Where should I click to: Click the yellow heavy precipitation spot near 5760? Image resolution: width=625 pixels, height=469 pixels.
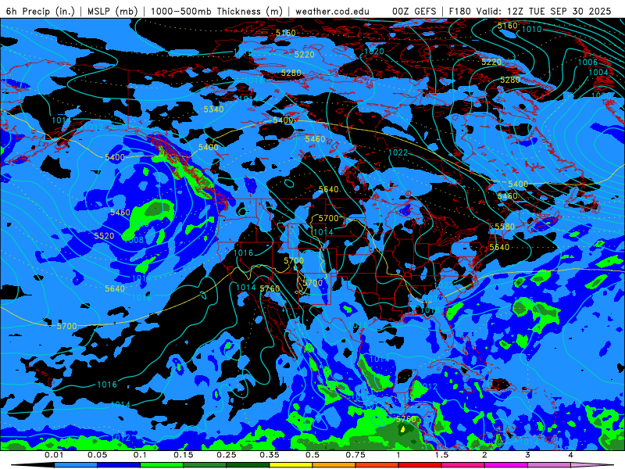pos(402,429)
